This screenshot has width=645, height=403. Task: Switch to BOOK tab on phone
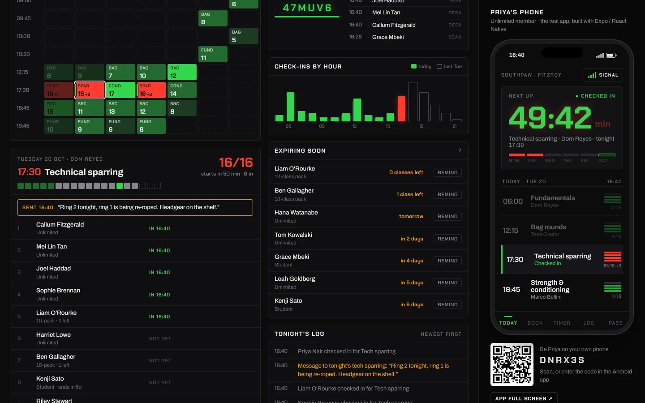coord(535,323)
